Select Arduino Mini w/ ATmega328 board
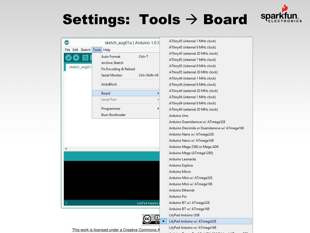The height and width of the screenshot is (233, 310). pos(206,178)
